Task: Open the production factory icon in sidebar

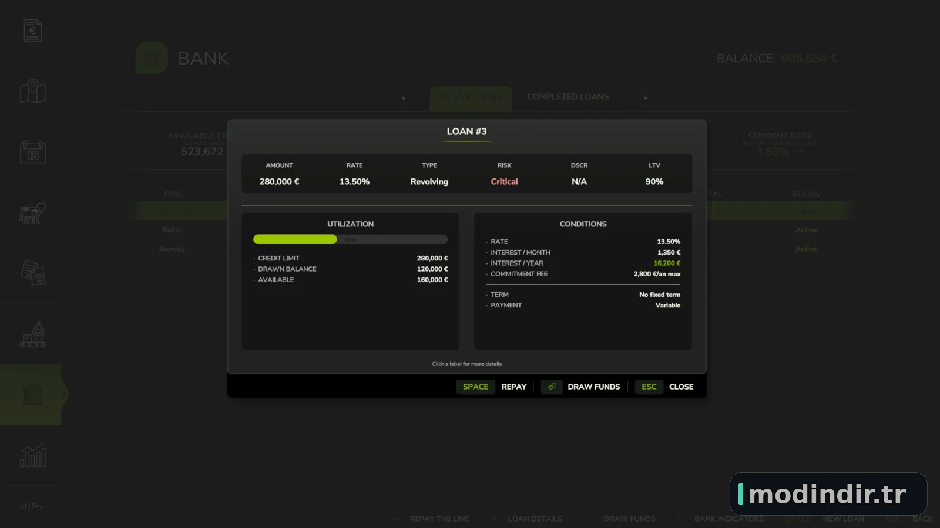Action: (33, 334)
